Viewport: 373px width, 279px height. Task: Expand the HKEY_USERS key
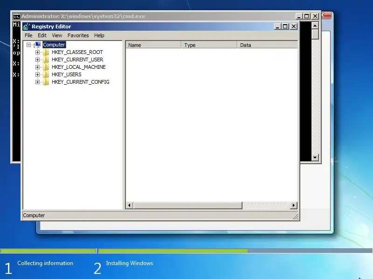(x=37, y=74)
